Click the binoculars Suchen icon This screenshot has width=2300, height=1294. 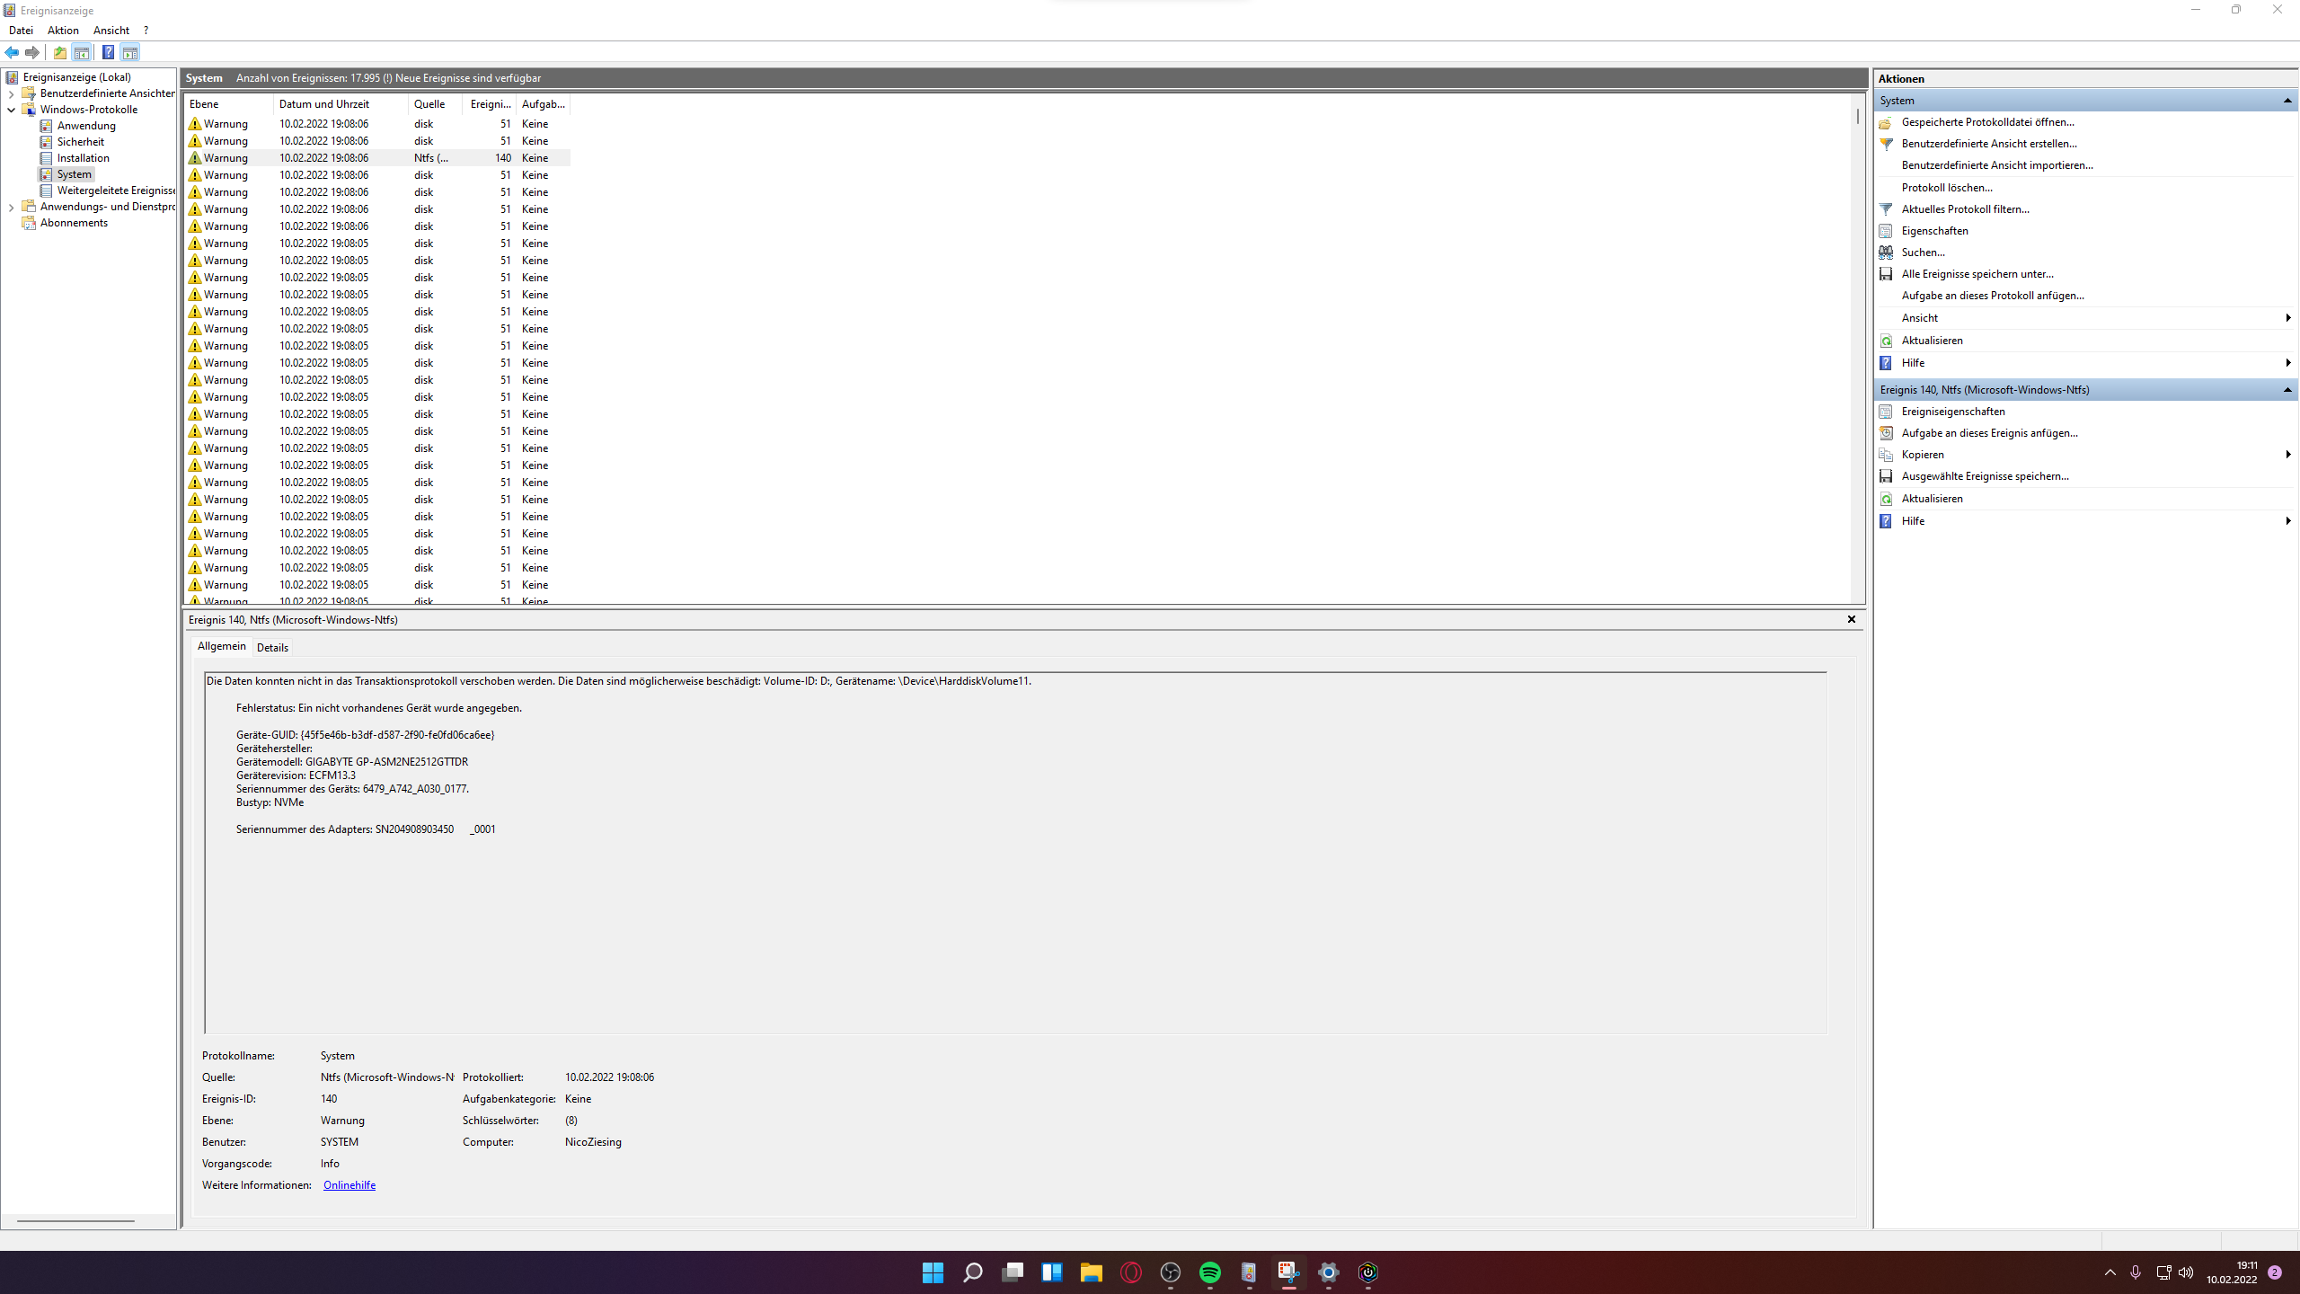tap(1886, 253)
